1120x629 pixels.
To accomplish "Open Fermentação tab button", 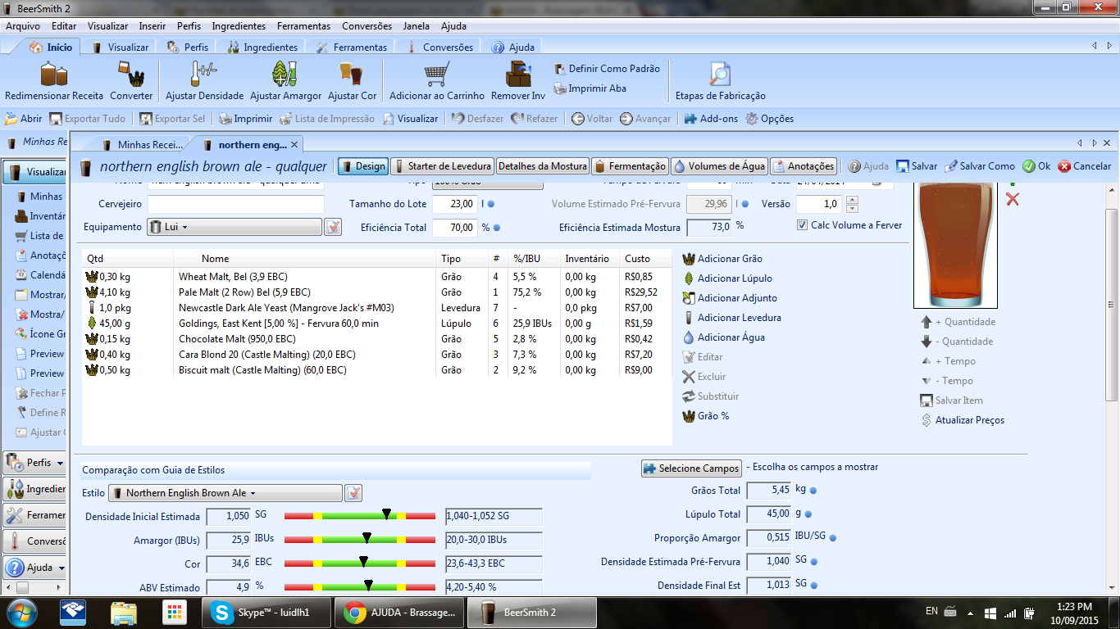I will click(630, 166).
